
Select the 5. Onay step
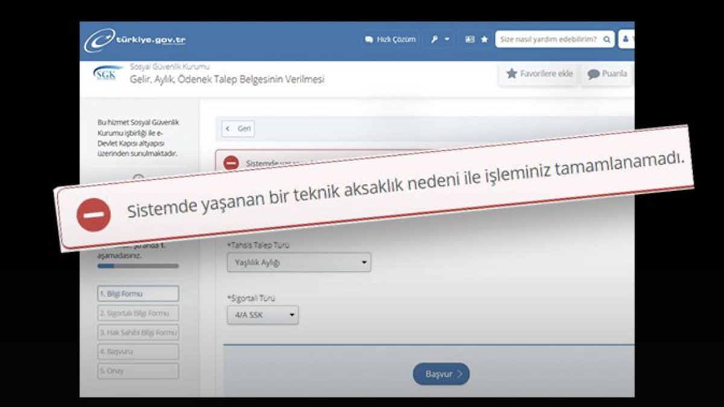click(138, 371)
